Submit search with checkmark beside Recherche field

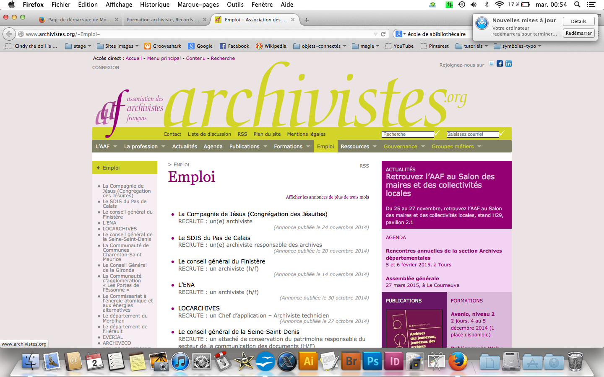(x=437, y=133)
